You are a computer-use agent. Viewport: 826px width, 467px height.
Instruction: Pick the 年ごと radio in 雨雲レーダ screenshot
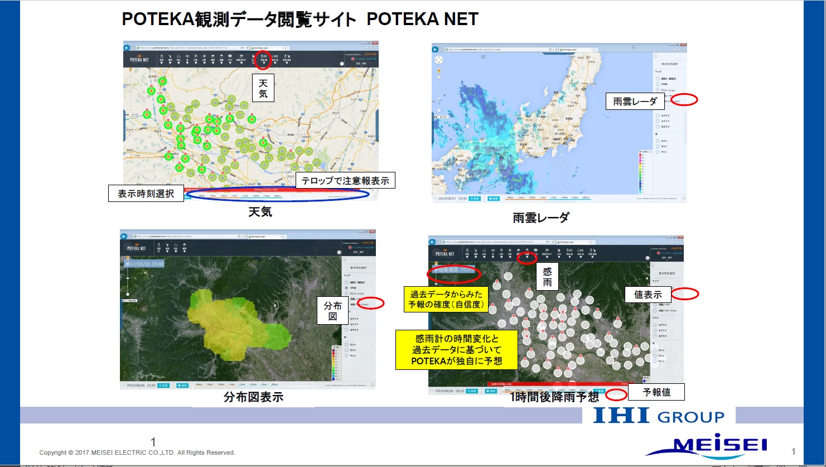point(658,152)
